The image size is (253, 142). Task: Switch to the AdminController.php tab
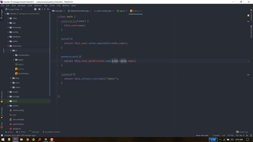[78, 11]
